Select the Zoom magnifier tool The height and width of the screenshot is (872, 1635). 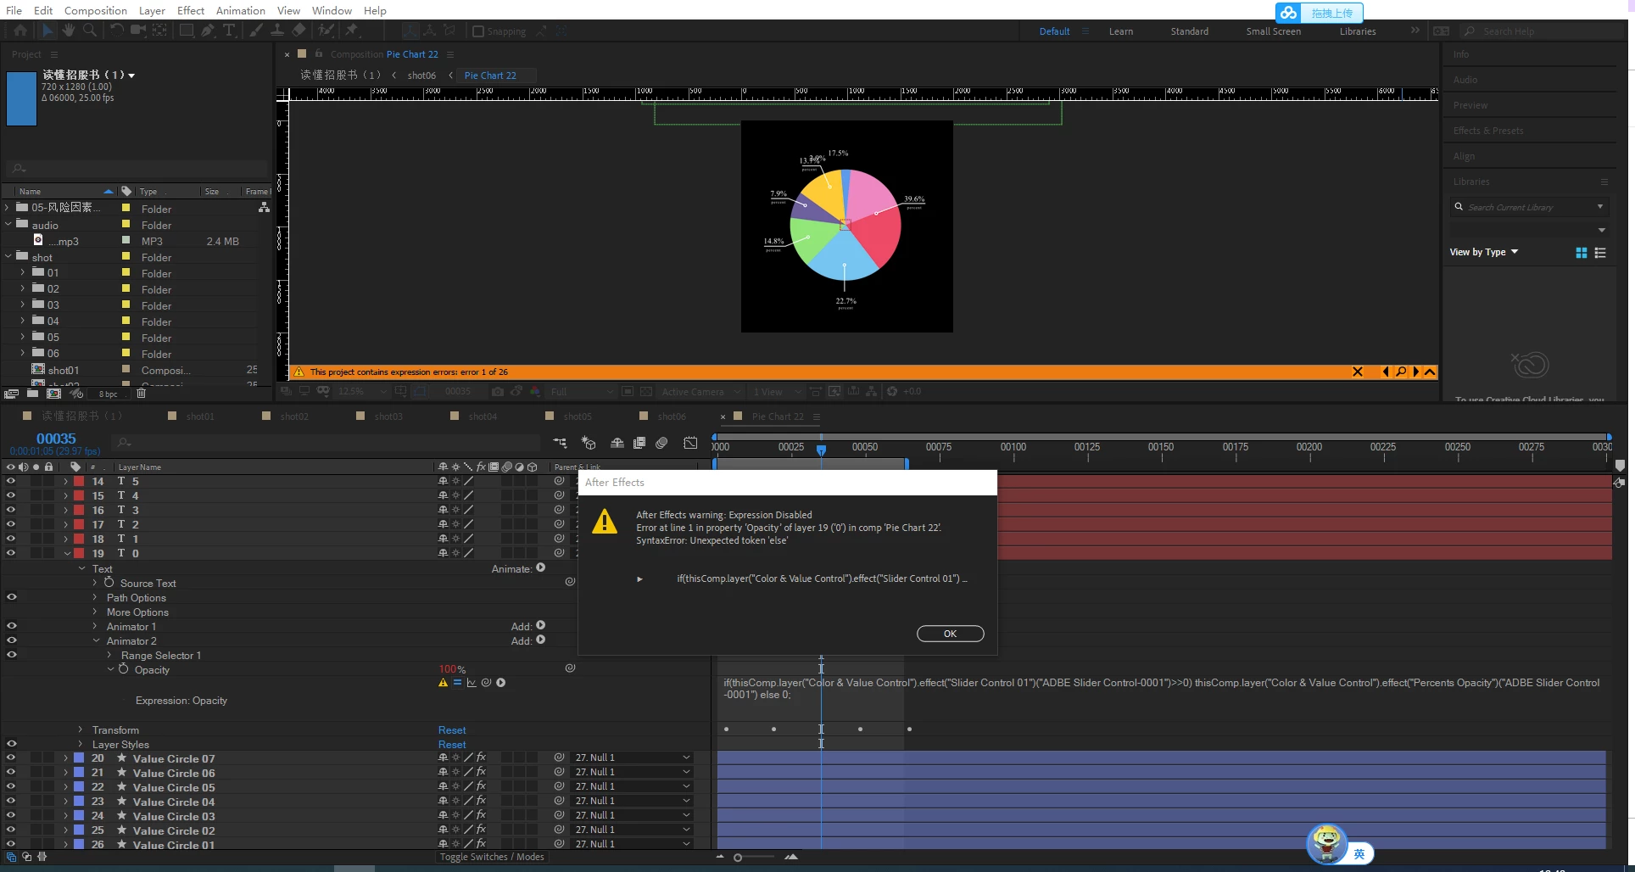pos(89,31)
